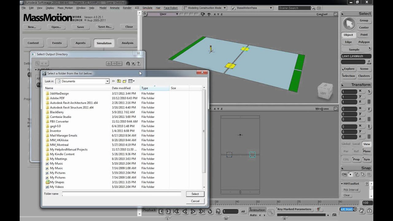Toggle the audio headphones icon

click(x=218, y=211)
